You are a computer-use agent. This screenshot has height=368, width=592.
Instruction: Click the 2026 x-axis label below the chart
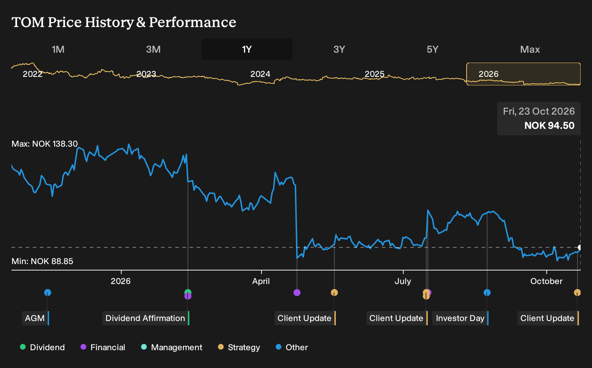121,281
